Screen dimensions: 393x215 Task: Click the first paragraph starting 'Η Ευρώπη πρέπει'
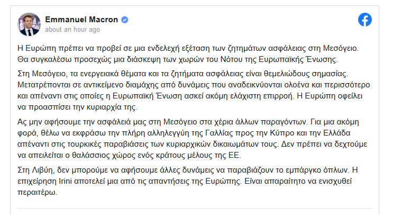tap(188, 53)
